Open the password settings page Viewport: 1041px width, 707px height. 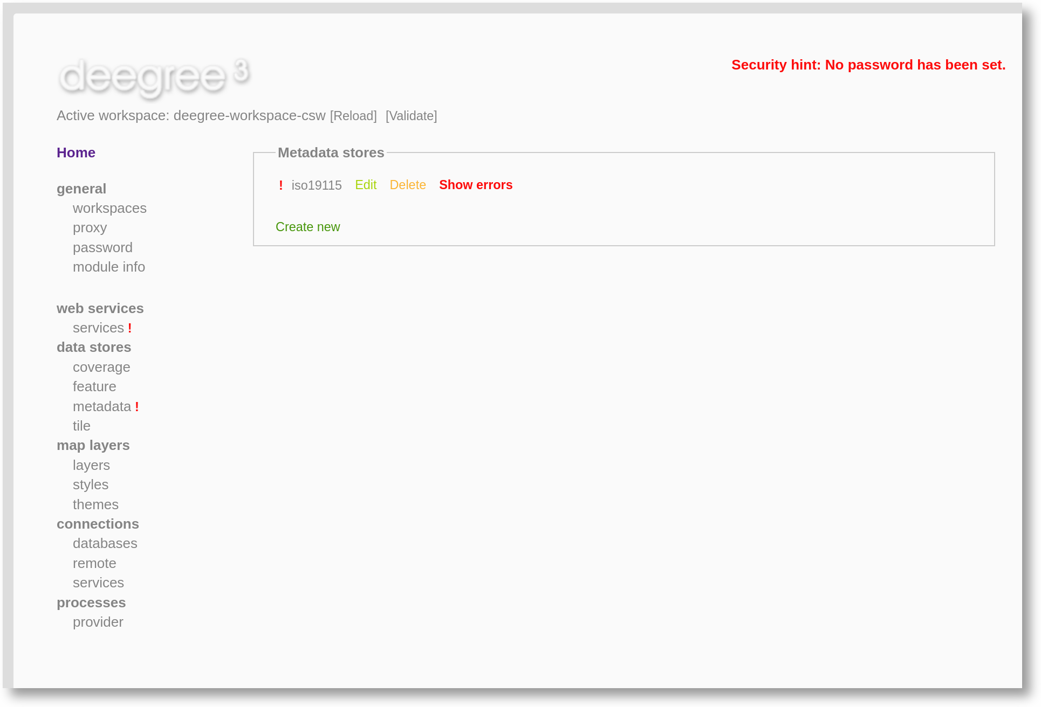[x=102, y=247]
